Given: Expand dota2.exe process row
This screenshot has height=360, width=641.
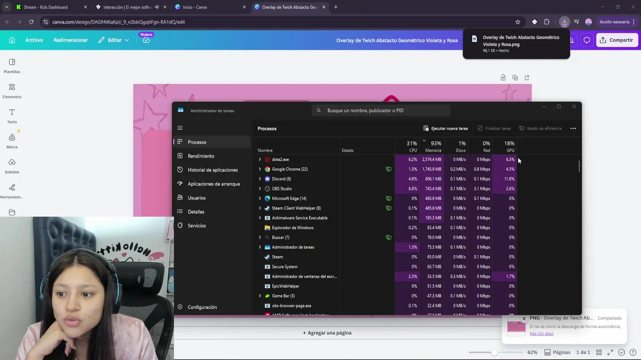Looking at the screenshot, I should click(x=259, y=159).
